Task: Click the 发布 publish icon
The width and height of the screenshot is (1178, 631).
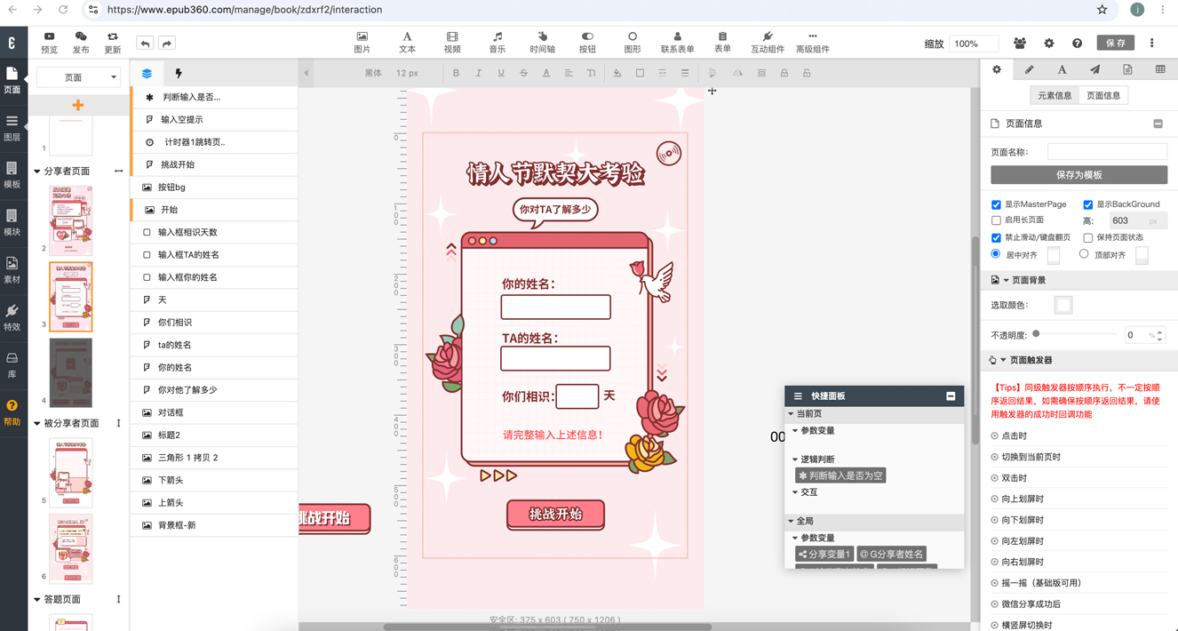Action: coord(81,42)
